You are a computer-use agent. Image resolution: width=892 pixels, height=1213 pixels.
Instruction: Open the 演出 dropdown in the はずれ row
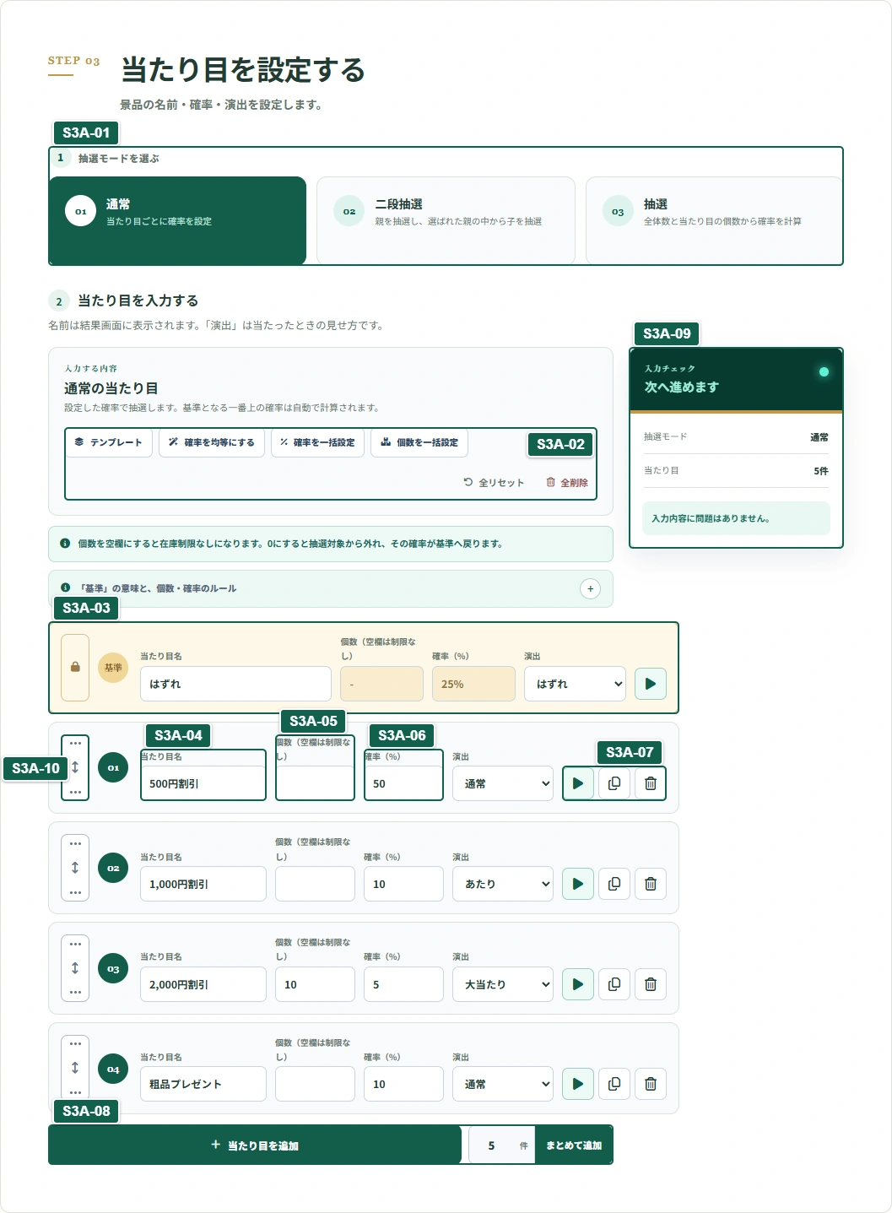coord(575,684)
